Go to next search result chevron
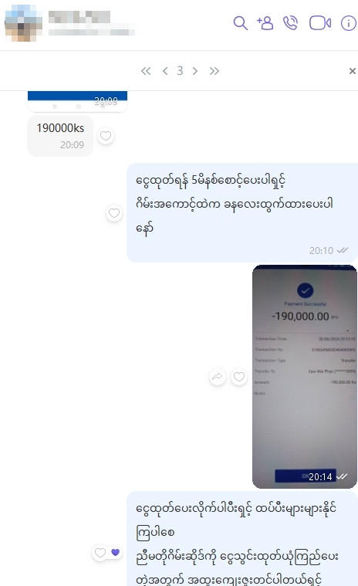 tap(195, 71)
